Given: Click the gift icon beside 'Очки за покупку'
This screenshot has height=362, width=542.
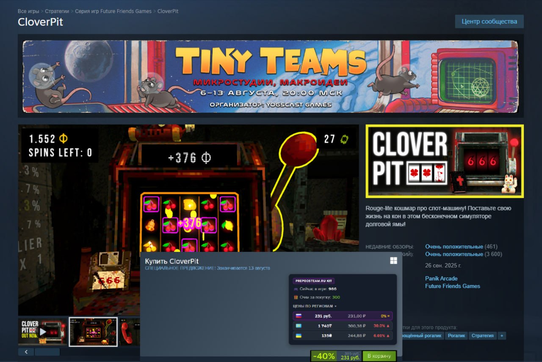Looking at the screenshot, I should [296, 297].
